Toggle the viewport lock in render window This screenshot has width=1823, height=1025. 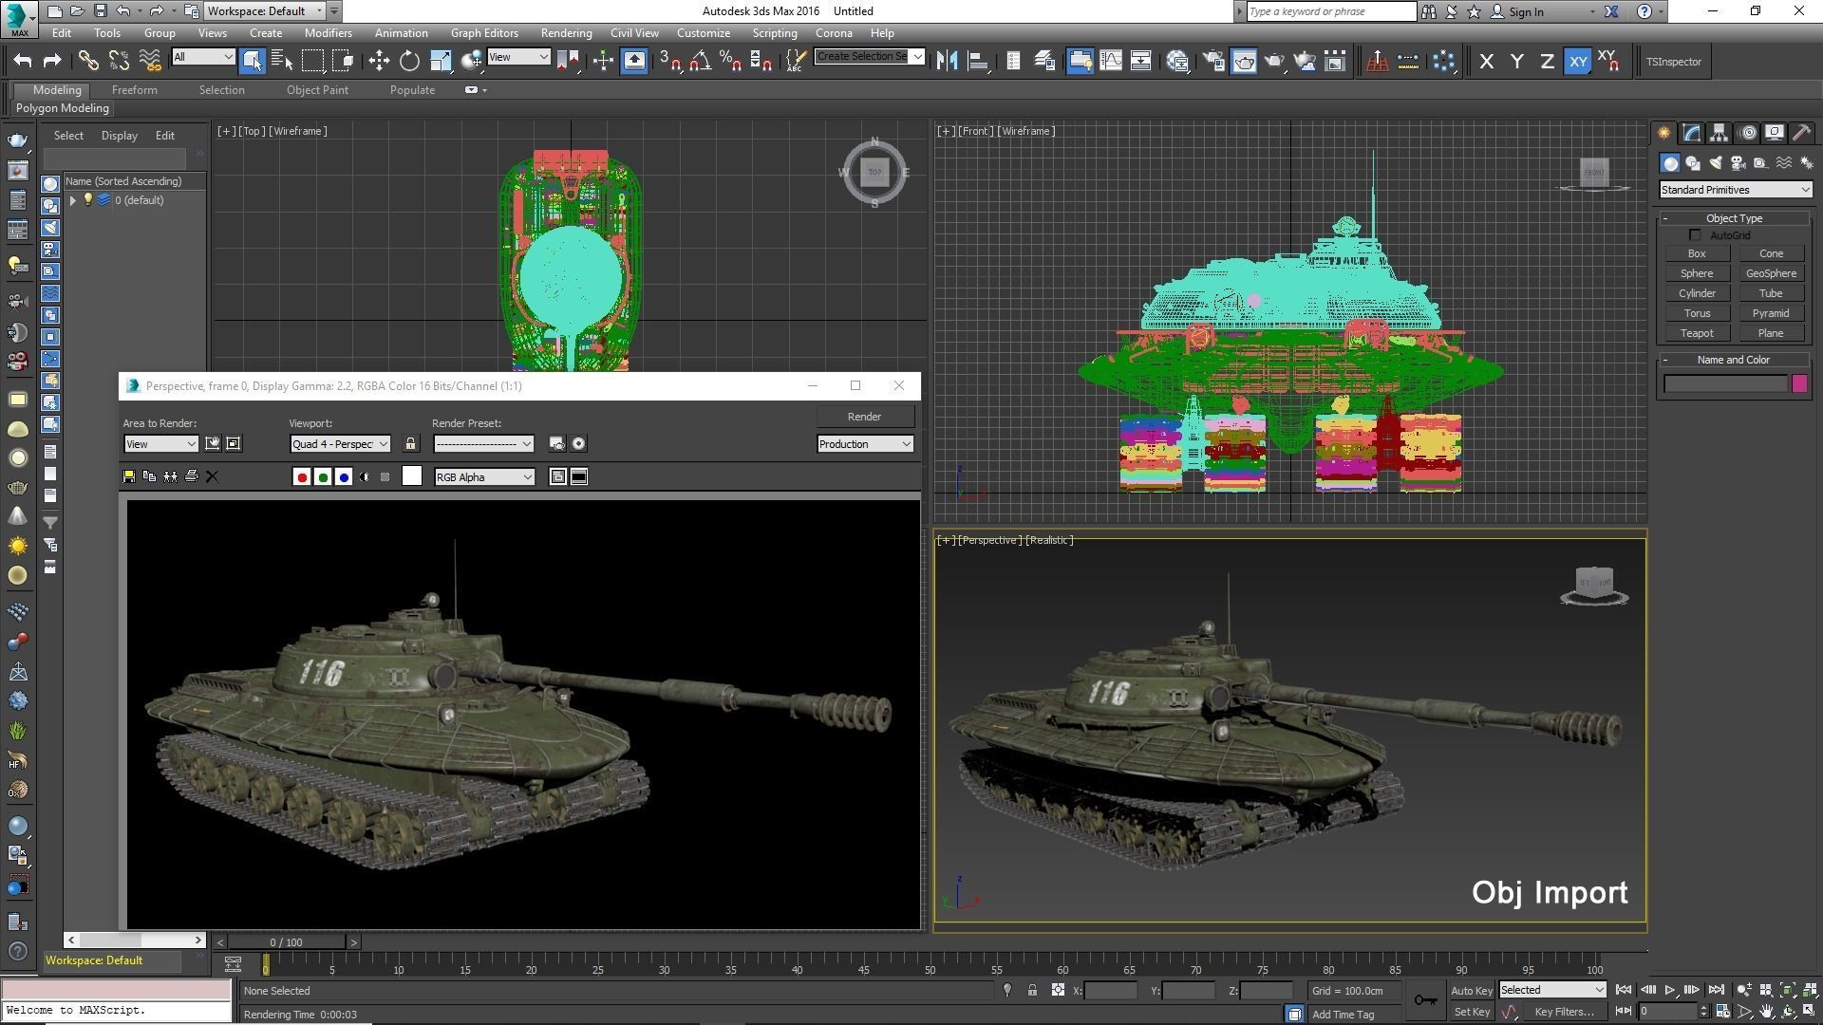tap(410, 444)
